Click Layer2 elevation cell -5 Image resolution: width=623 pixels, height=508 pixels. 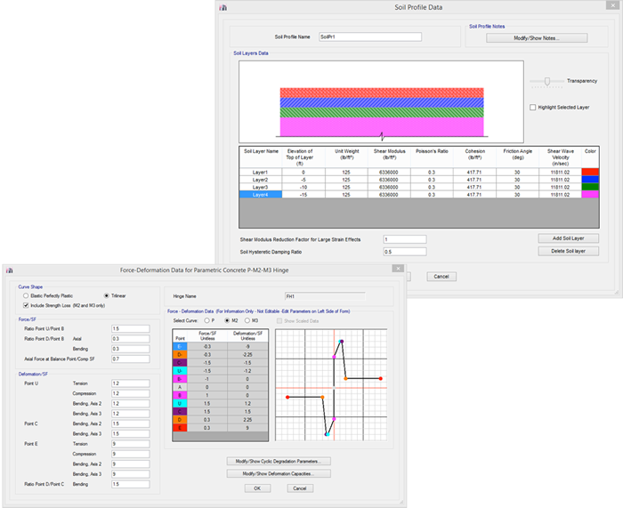[303, 180]
